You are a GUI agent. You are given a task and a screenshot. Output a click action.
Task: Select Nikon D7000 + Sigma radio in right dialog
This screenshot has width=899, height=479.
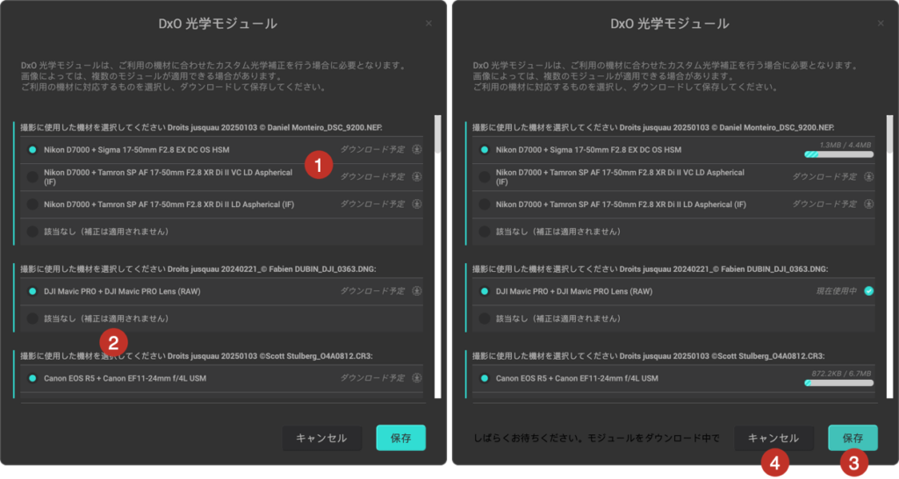point(485,149)
